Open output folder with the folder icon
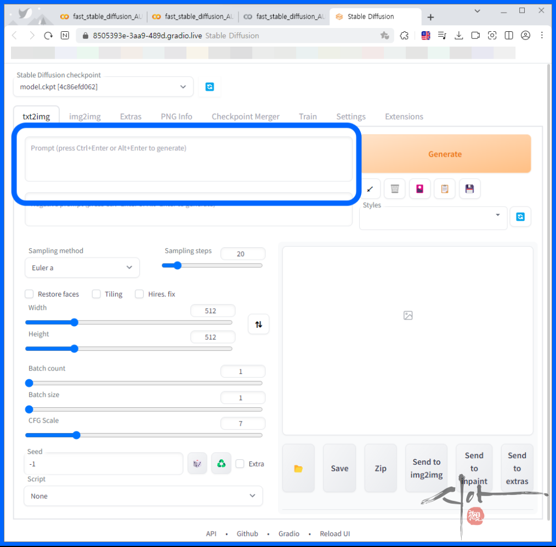 (299, 469)
